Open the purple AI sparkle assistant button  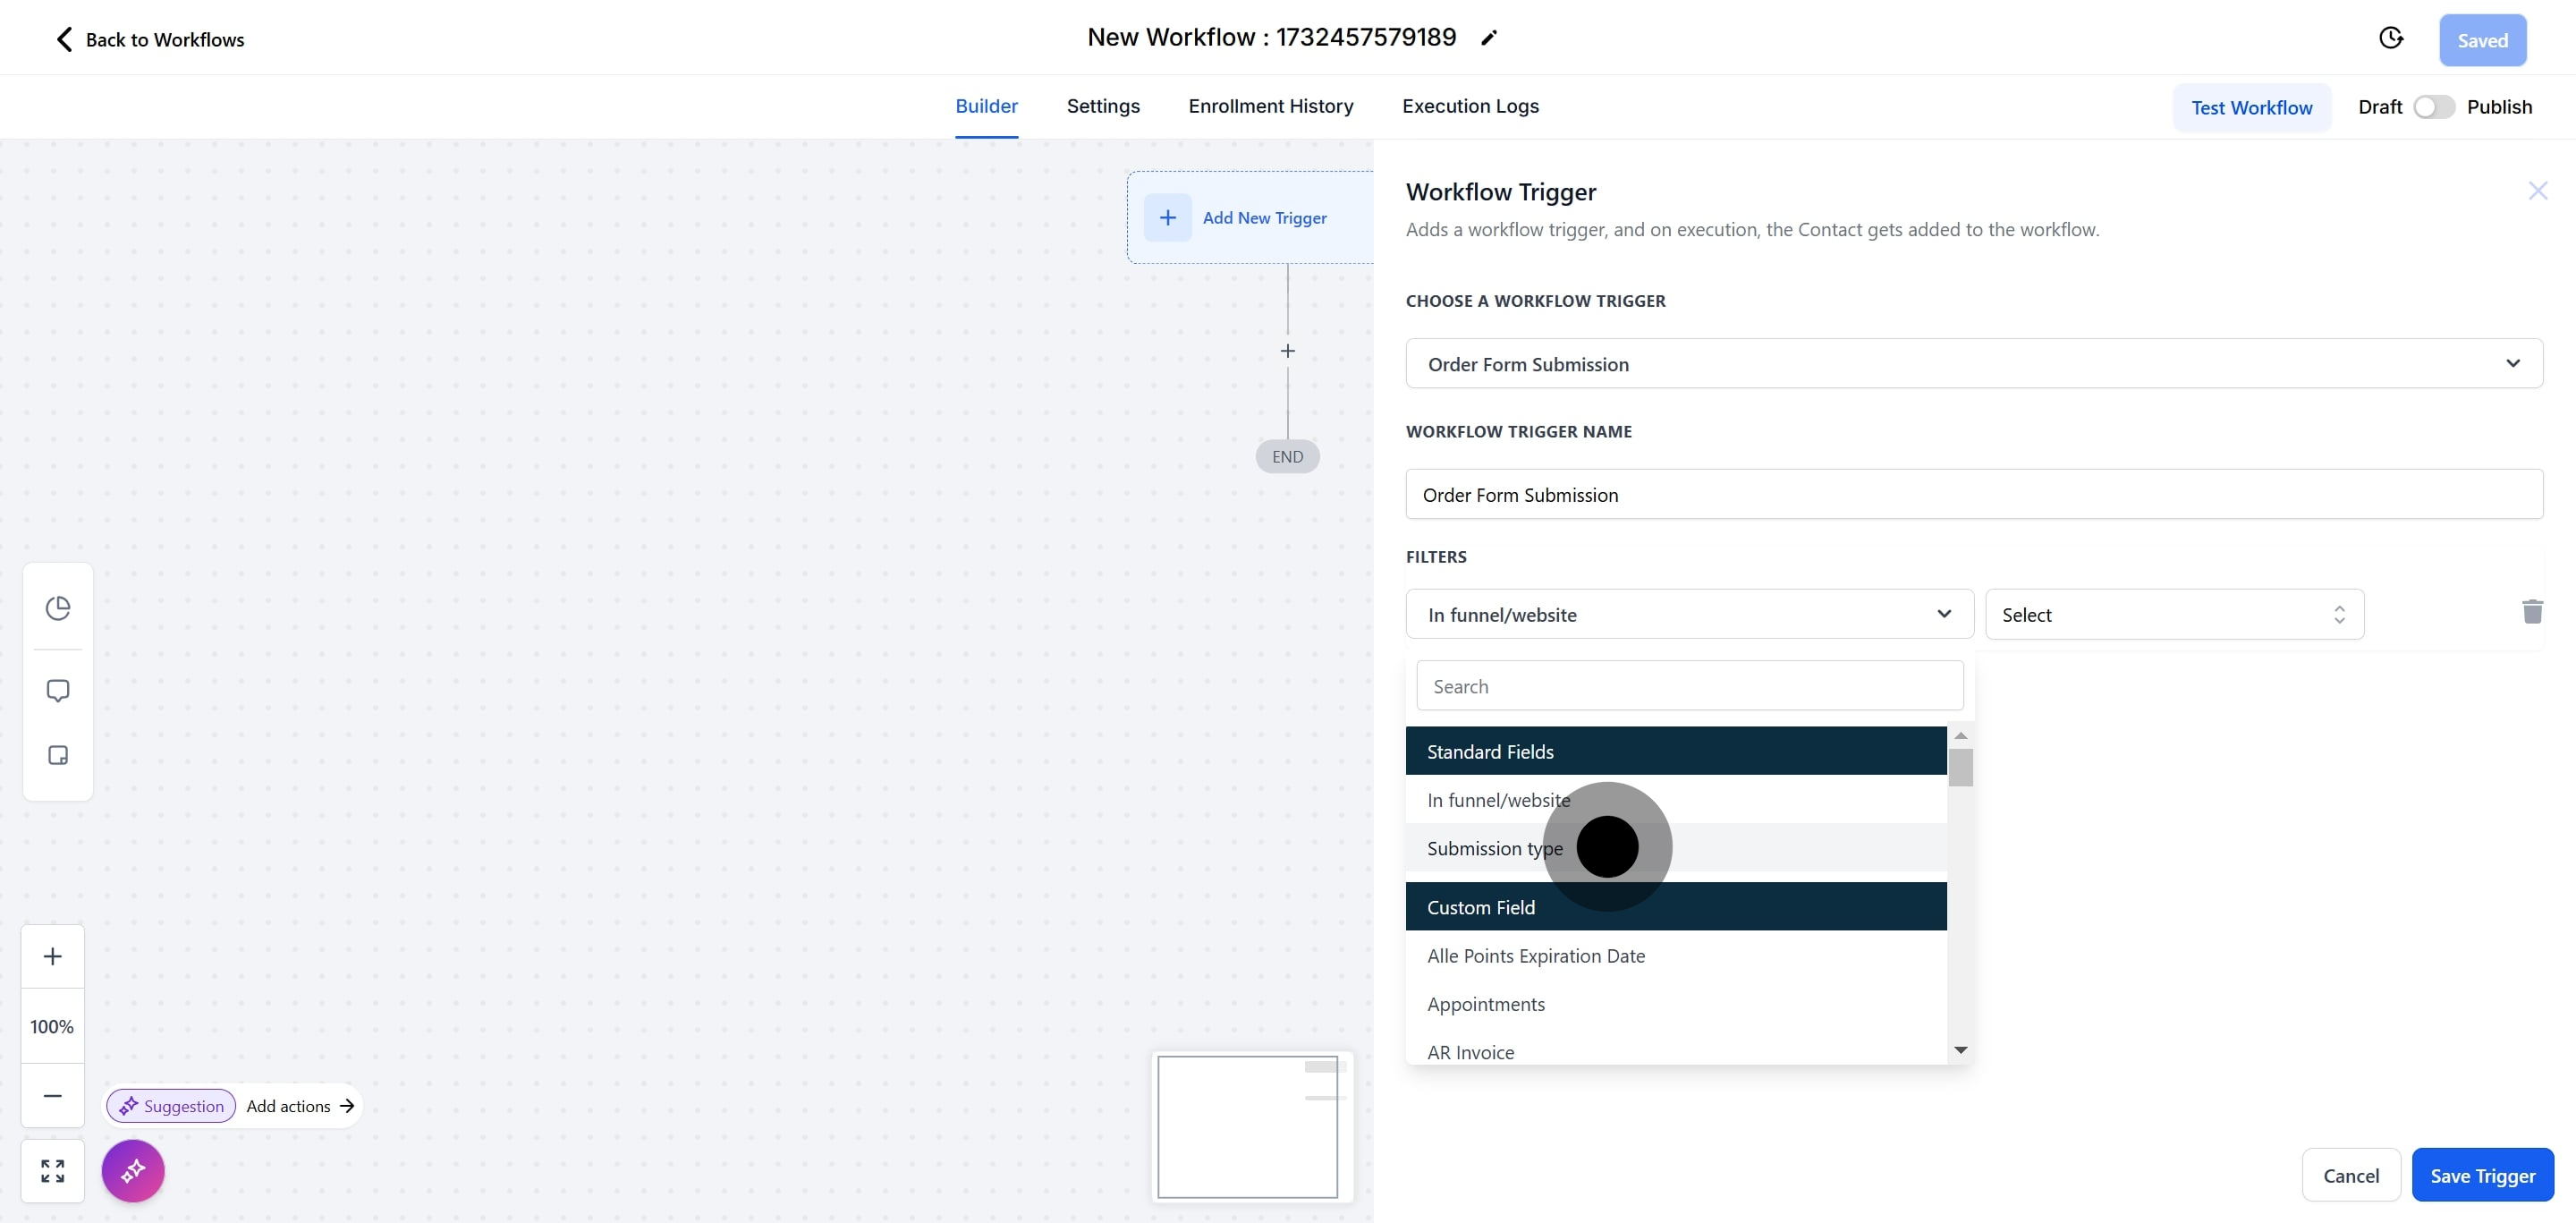[x=133, y=1171]
